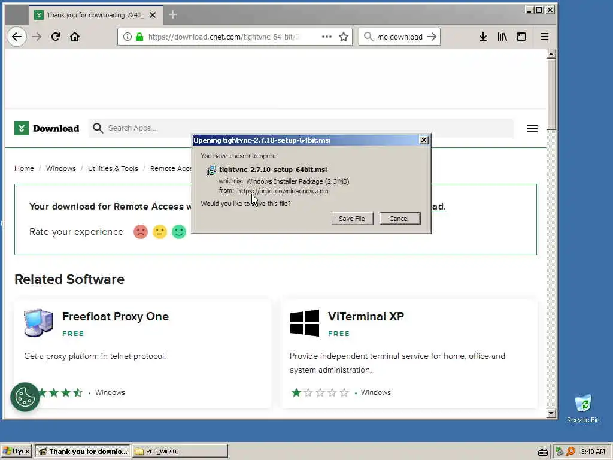Show site information icon in address bar
This screenshot has height=460, width=613.
(x=127, y=37)
